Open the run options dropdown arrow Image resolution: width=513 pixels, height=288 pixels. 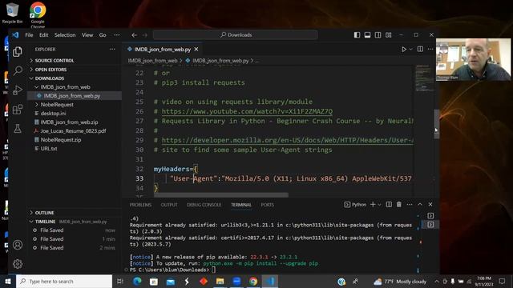(x=411, y=50)
